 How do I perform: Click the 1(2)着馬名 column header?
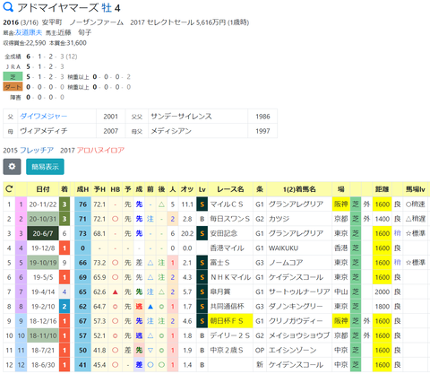299,189
